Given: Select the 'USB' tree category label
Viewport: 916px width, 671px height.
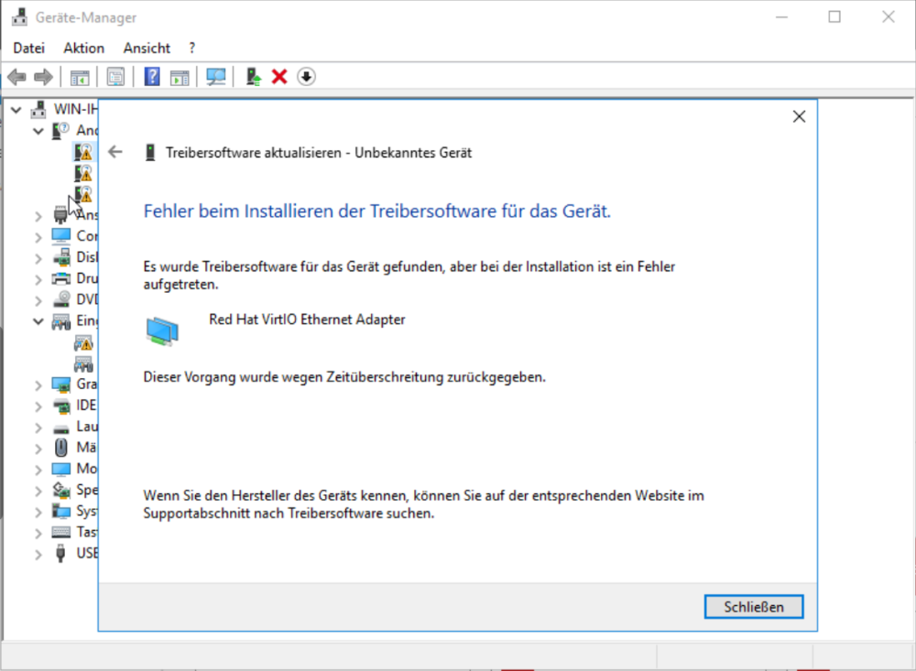Looking at the screenshot, I should pos(87,553).
